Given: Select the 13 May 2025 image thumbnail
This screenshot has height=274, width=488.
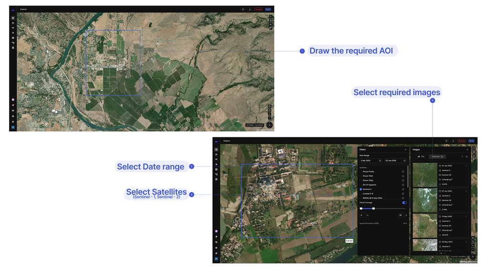Looking at the screenshot, I should (425, 226).
